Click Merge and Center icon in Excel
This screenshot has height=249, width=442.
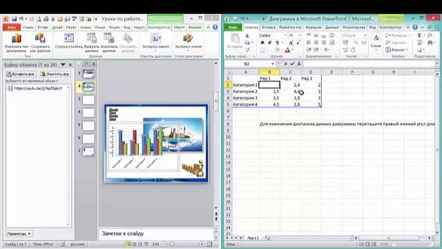click(331, 43)
